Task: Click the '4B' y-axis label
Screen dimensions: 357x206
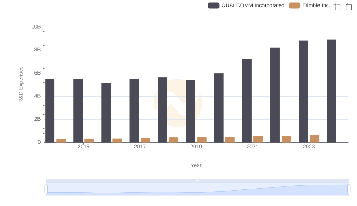Action: (37, 96)
